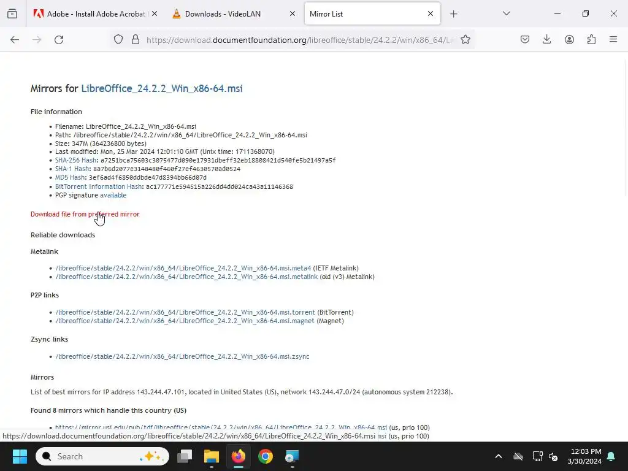628x471 pixels.
Task: Open the Firefox account icon
Action: pos(569,40)
